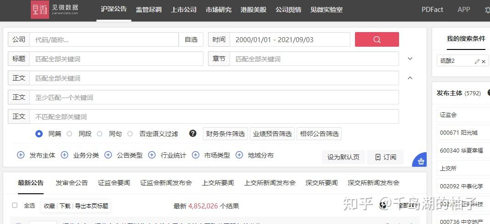Open the 上市公司 nav tab
490x224 pixels.
click(x=184, y=10)
